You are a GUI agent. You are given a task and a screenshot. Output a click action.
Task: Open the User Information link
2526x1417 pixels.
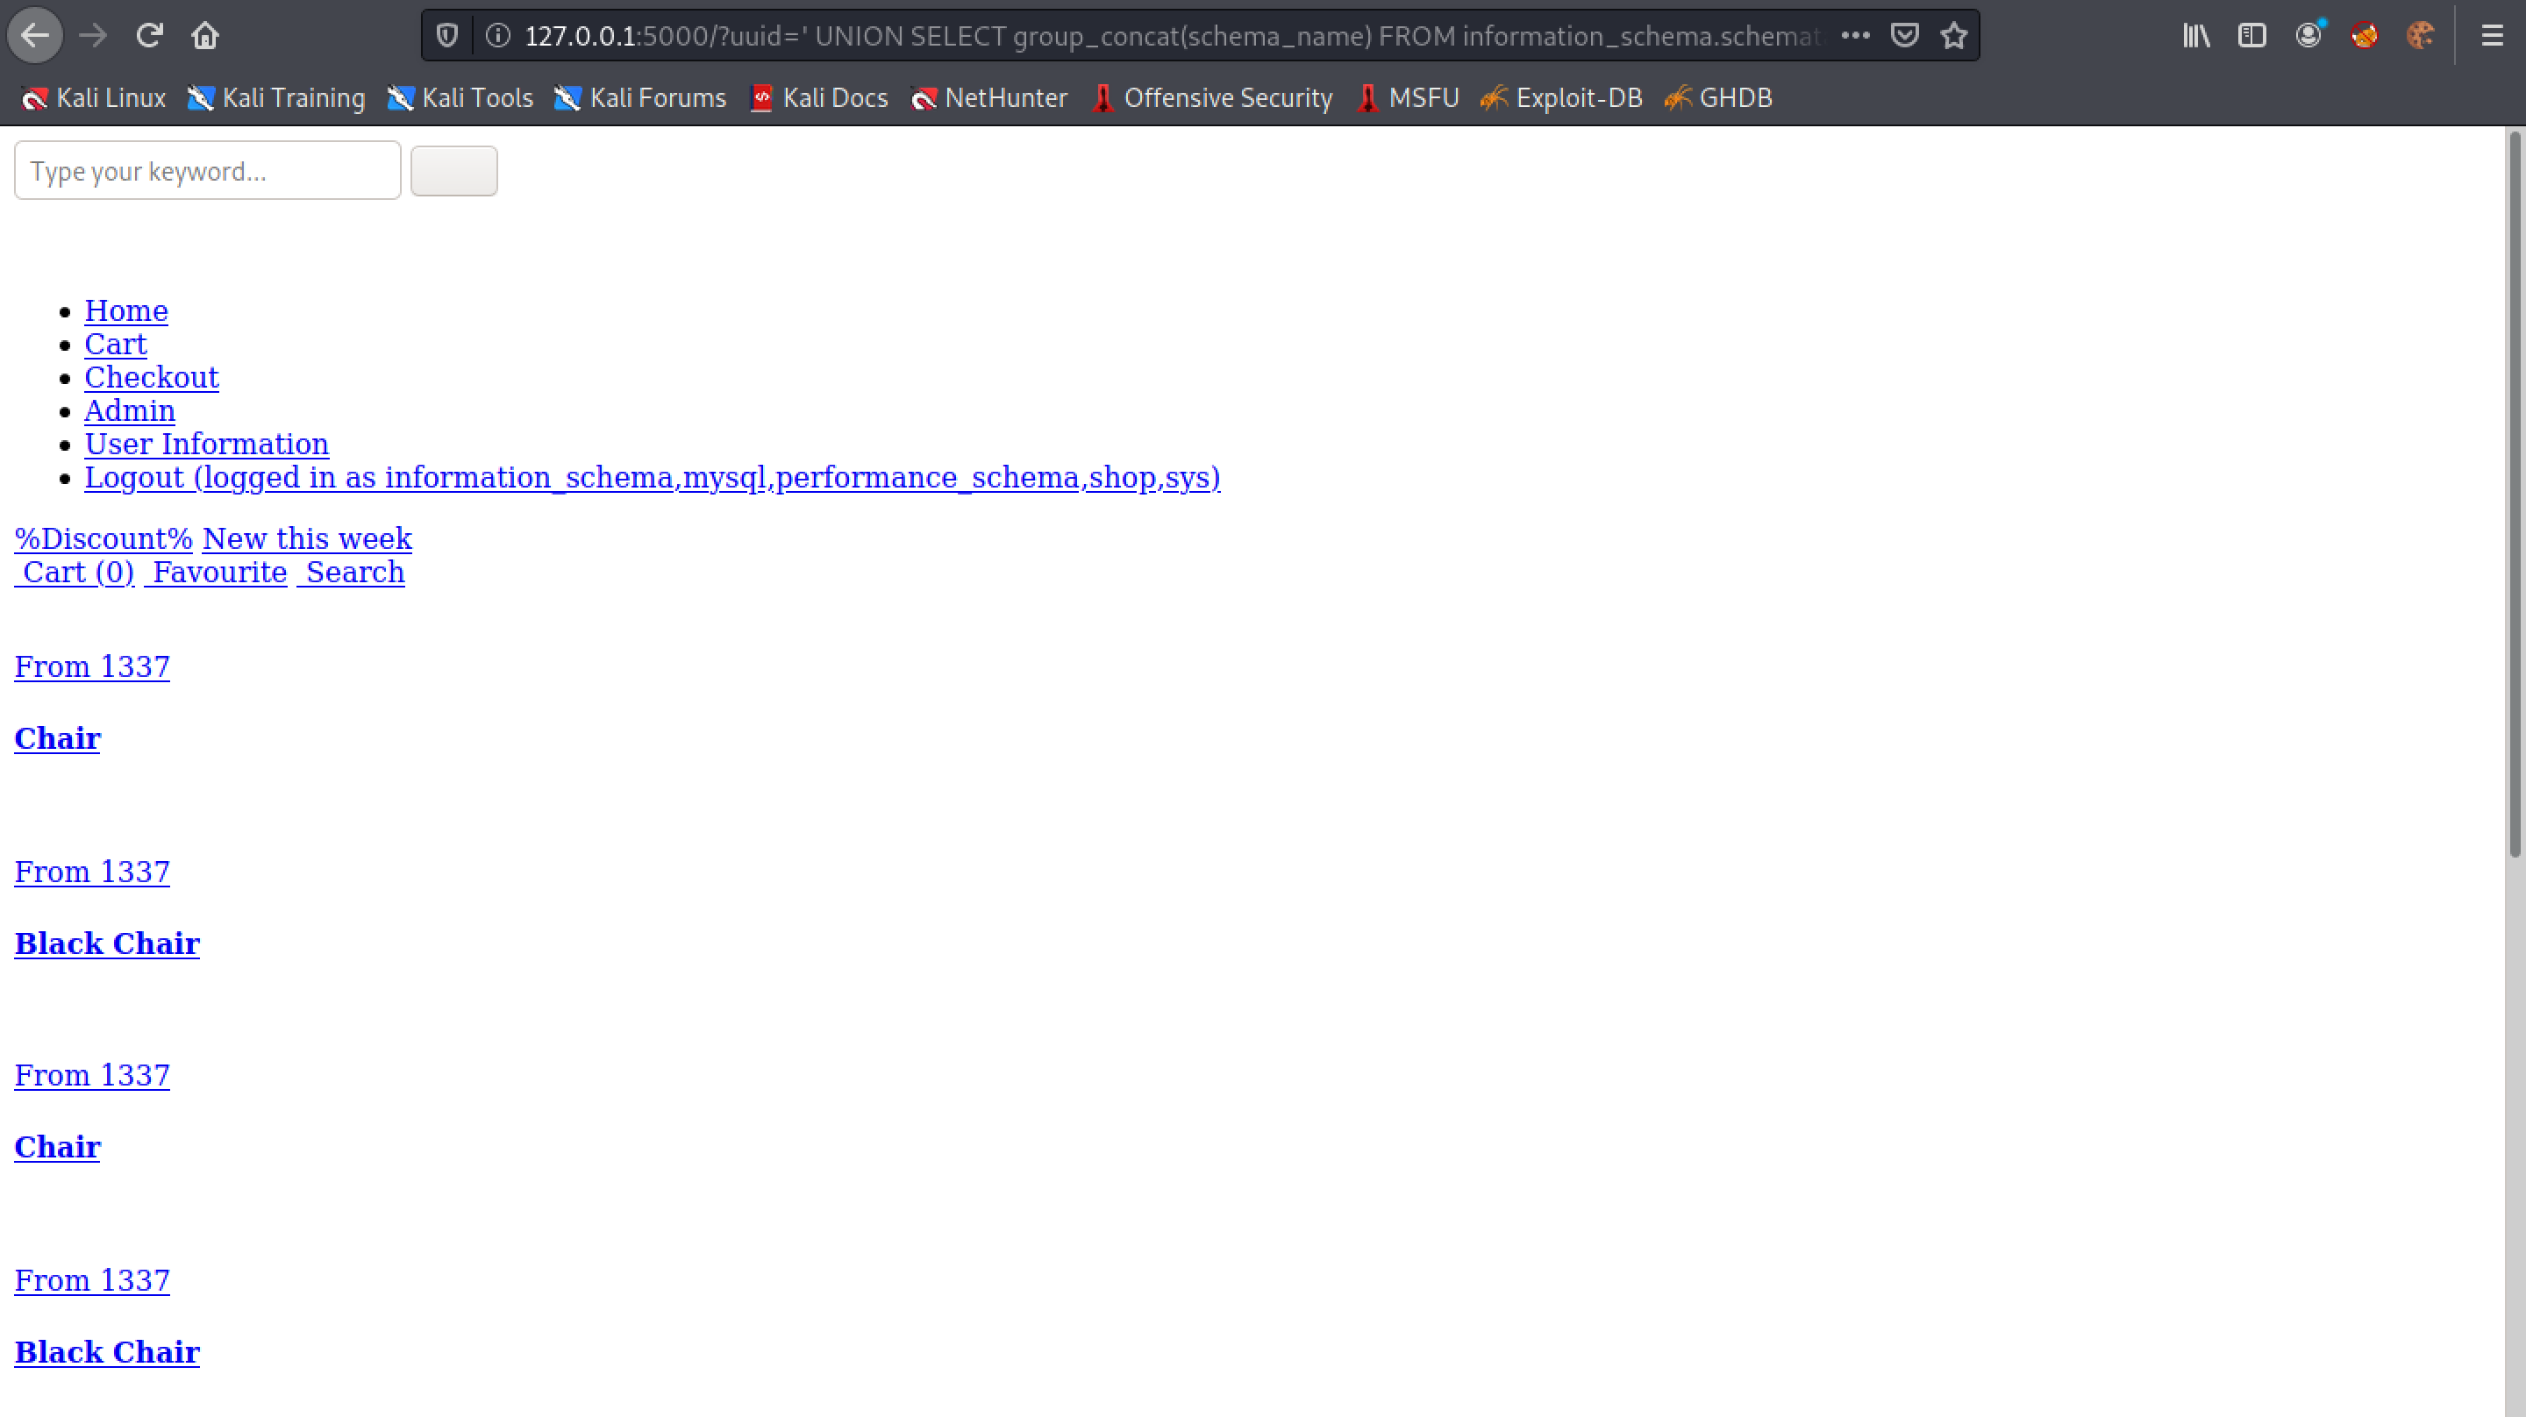point(207,445)
